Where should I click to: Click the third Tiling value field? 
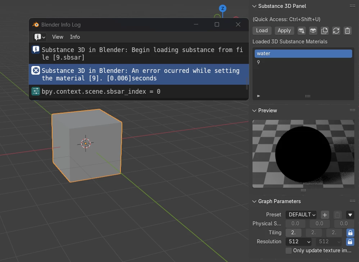[x=334, y=233]
